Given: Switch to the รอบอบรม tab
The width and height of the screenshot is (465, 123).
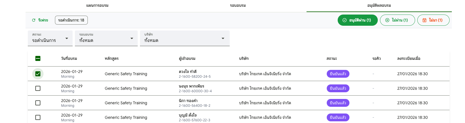Looking at the screenshot, I should pyautogui.click(x=238, y=6).
